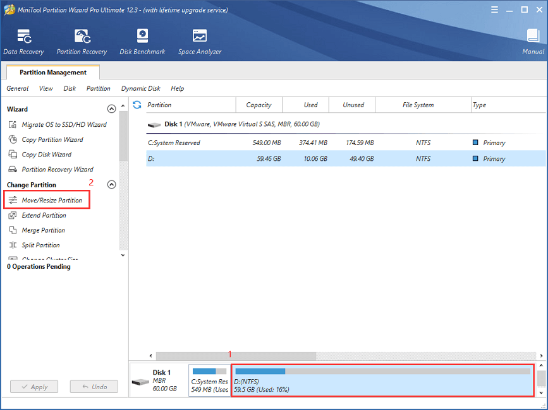Select the D: partition row
This screenshot has width=548, height=410.
coord(346,158)
